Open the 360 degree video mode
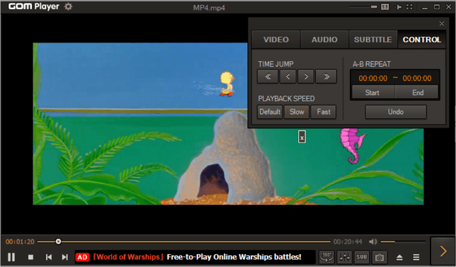 click(x=328, y=257)
